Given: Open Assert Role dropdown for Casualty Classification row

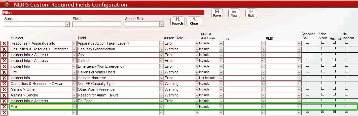Looking at the screenshot, I should point(197,49).
